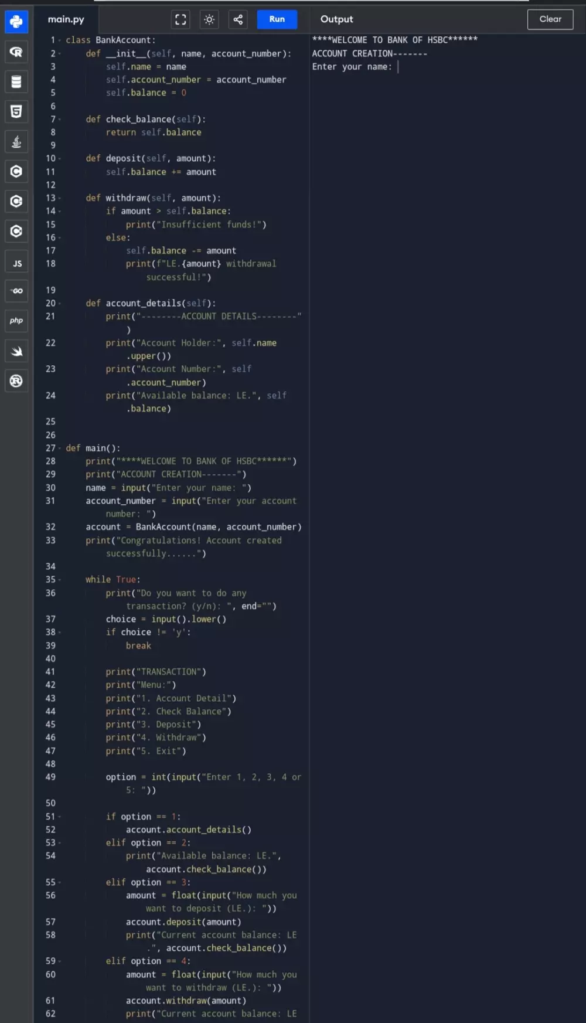Switch to the Java compiler icon
The height and width of the screenshot is (1023, 586).
click(16, 141)
